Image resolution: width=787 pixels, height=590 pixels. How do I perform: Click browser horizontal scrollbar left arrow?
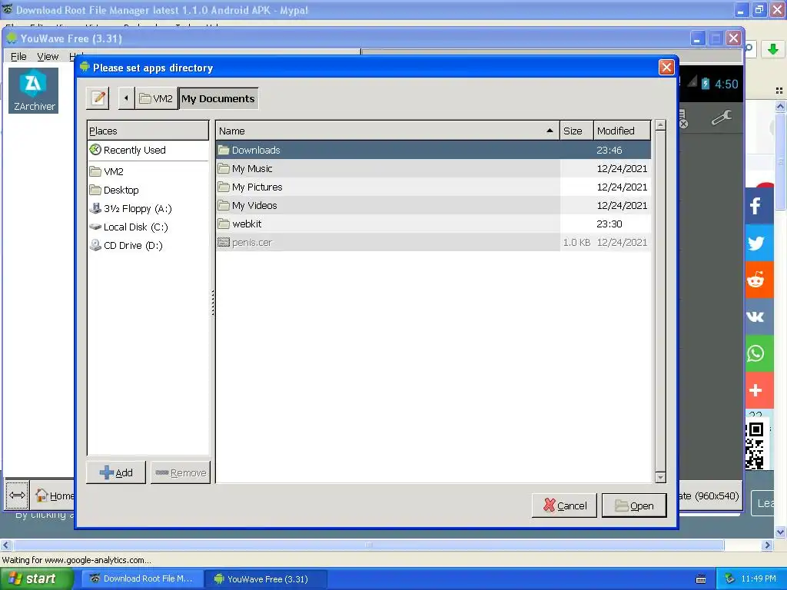point(5,545)
